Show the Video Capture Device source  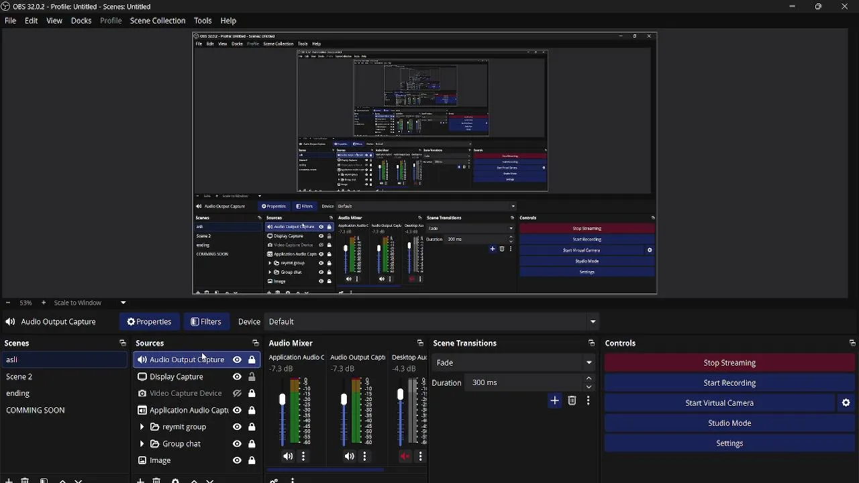(237, 393)
